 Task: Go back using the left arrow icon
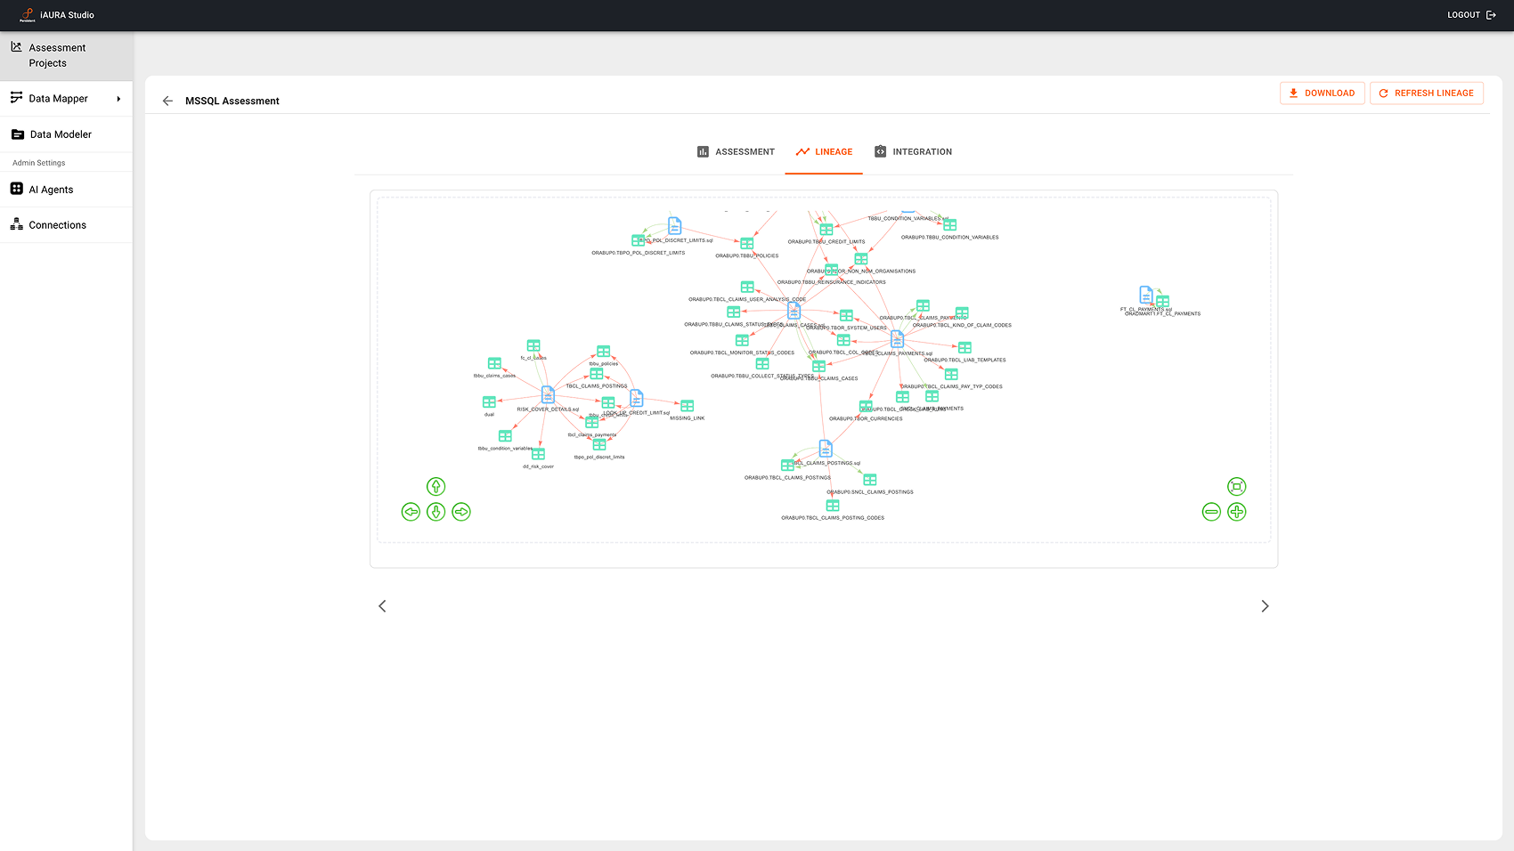click(167, 101)
